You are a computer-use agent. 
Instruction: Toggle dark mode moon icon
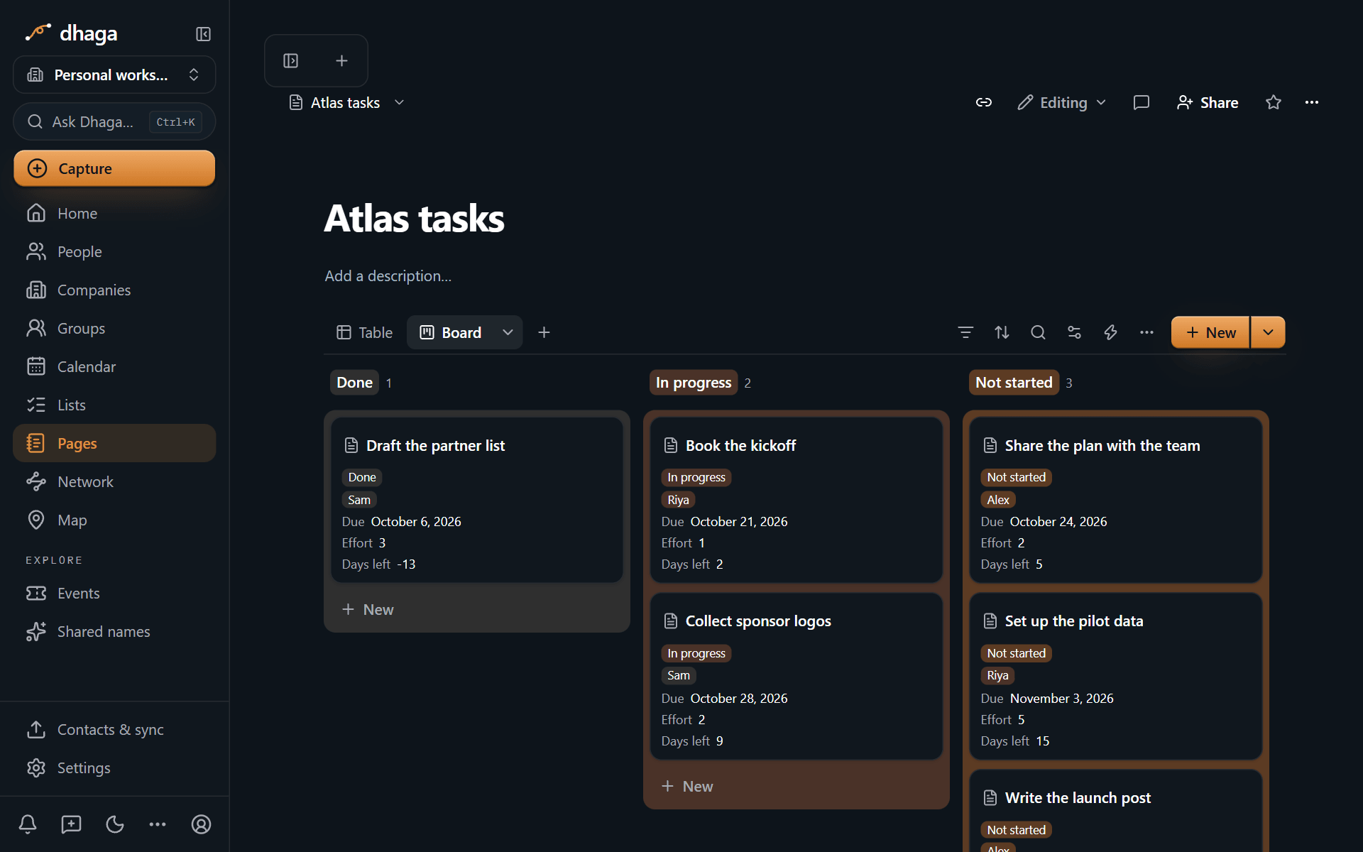tap(114, 824)
